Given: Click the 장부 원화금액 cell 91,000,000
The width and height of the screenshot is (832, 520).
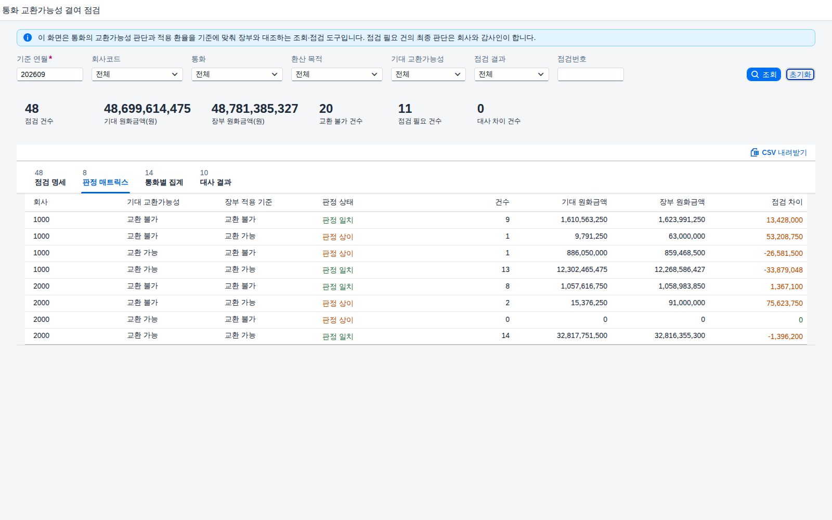Looking at the screenshot, I should (x=687, y=303).
